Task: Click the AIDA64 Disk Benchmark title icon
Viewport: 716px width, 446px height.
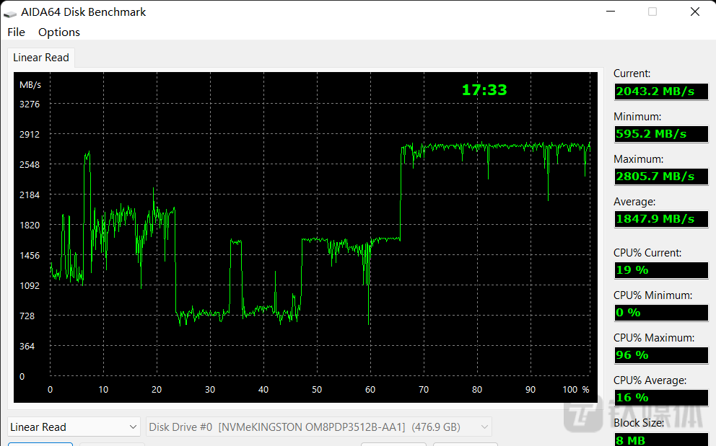Action: [10, 13]
